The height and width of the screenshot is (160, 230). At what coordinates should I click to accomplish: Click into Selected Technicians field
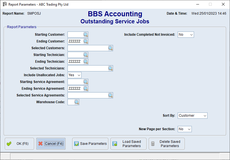[x=88, y=68]
